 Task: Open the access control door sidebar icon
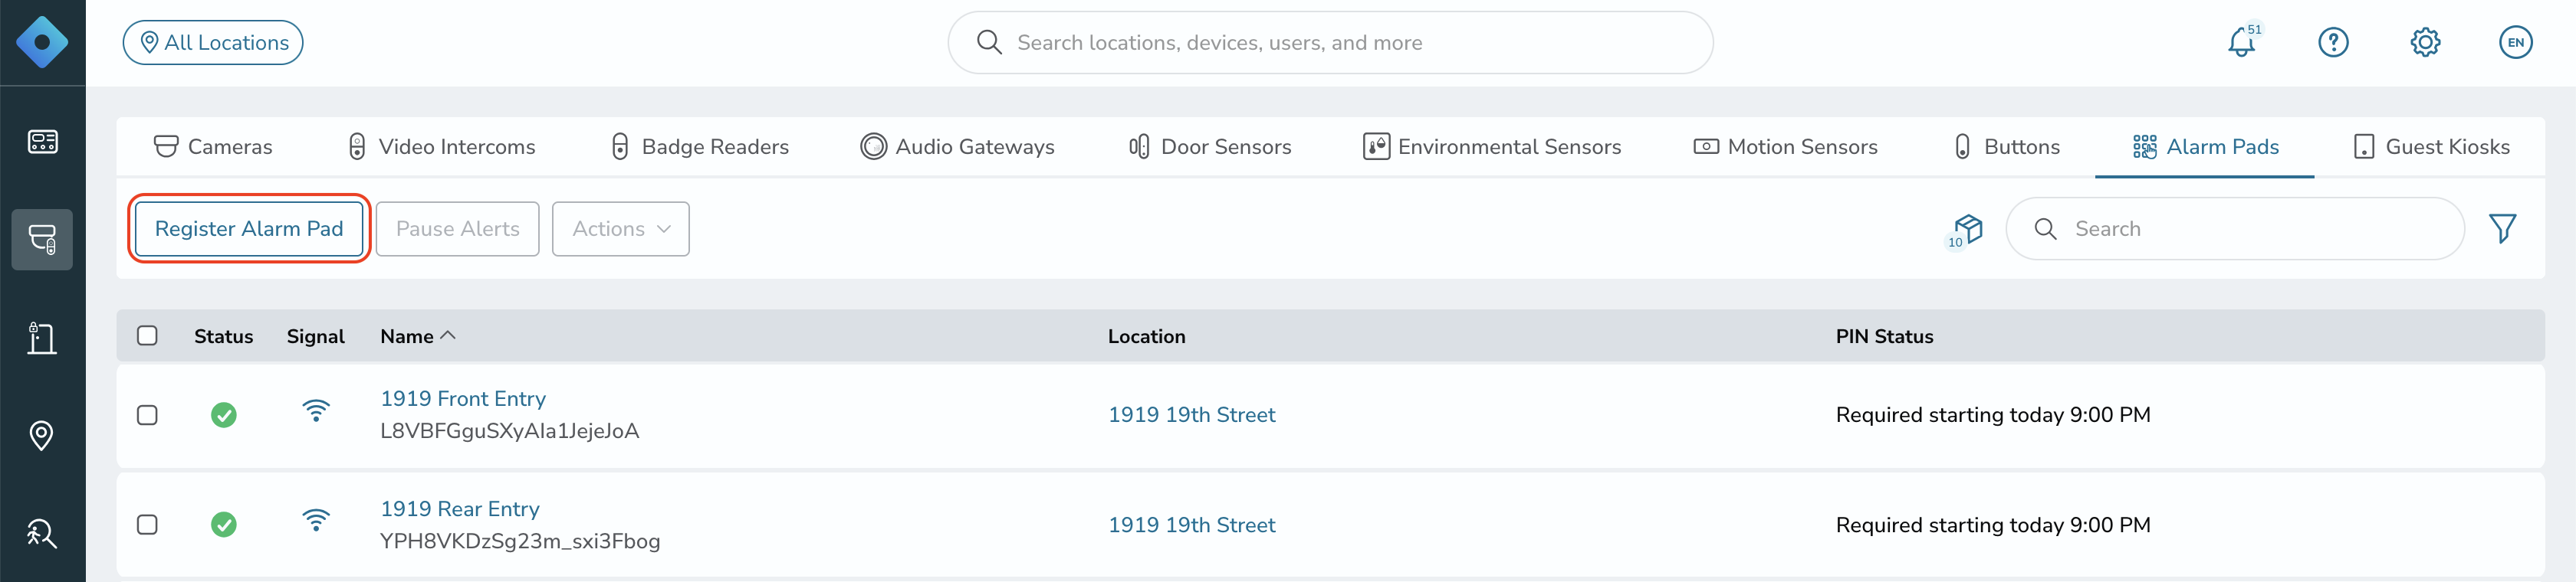pos(42,338)
